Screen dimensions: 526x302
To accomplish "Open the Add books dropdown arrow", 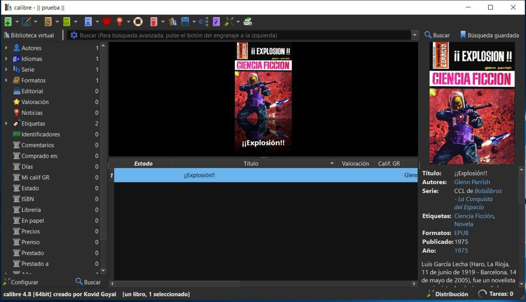I will click(x=17, y=22).
